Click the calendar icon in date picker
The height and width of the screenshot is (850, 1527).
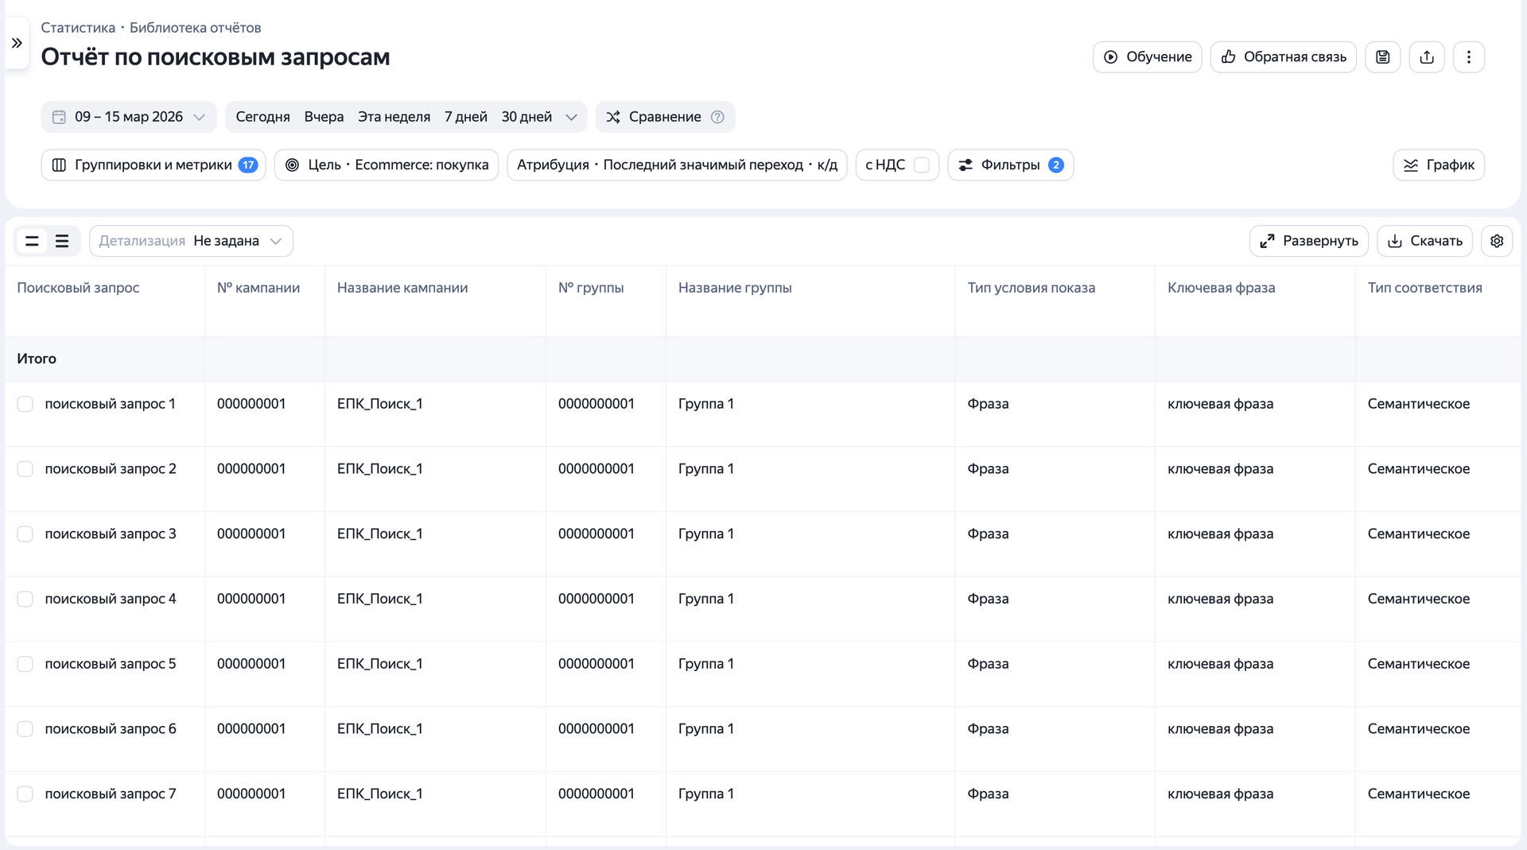coord(59,117)
